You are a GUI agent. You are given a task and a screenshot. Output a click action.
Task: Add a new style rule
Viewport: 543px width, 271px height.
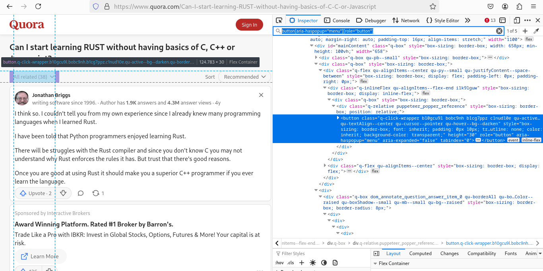click(302, 263)
